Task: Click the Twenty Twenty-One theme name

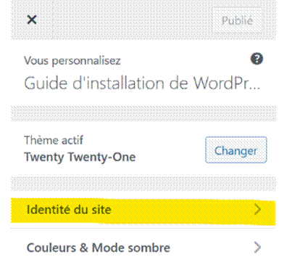Action: click(x=80, y=157)
